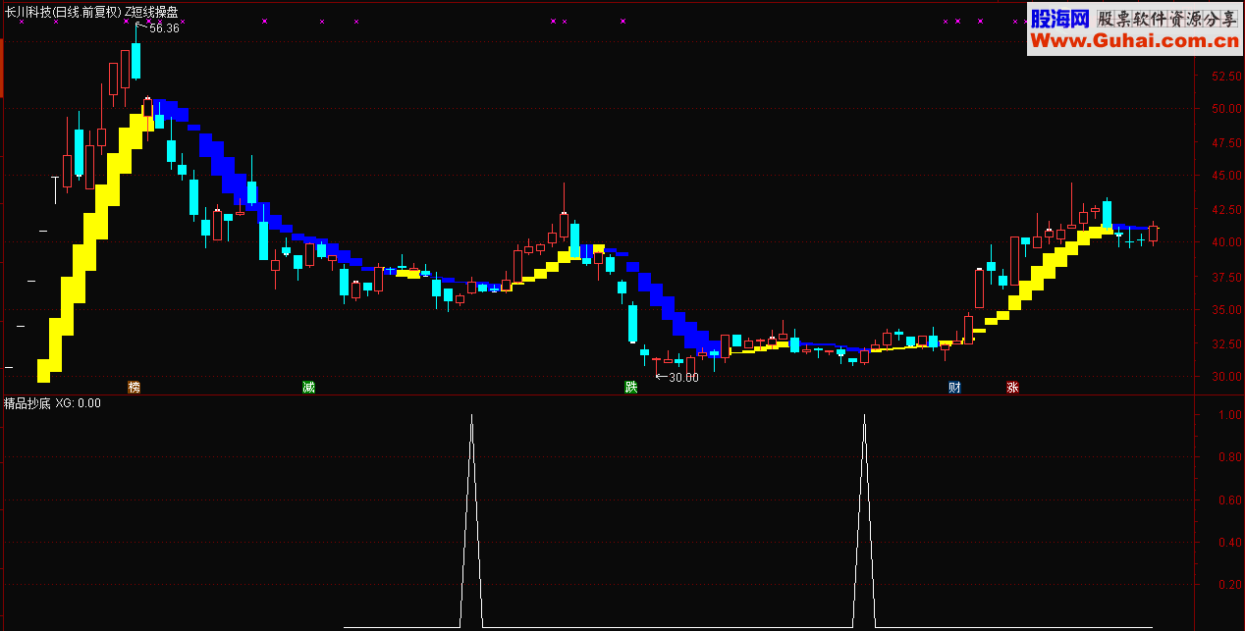Click the 56.36 high price label
This screenshot has width=1245, height=631.
click(x=164, y=28)
